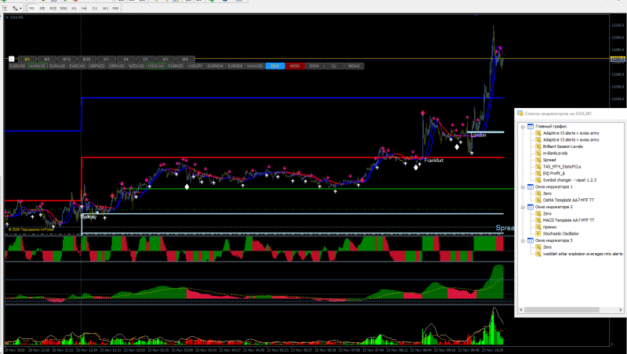Select first Adaptive t3 alerts indicator row
The image size is (627, 354).
tap(571, 133)
